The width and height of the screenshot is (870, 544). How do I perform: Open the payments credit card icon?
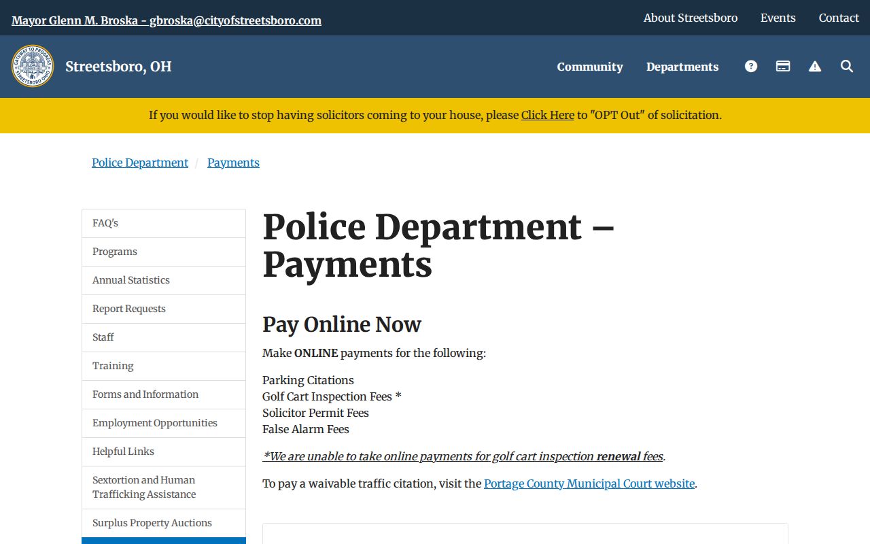[x=783, y=66]
